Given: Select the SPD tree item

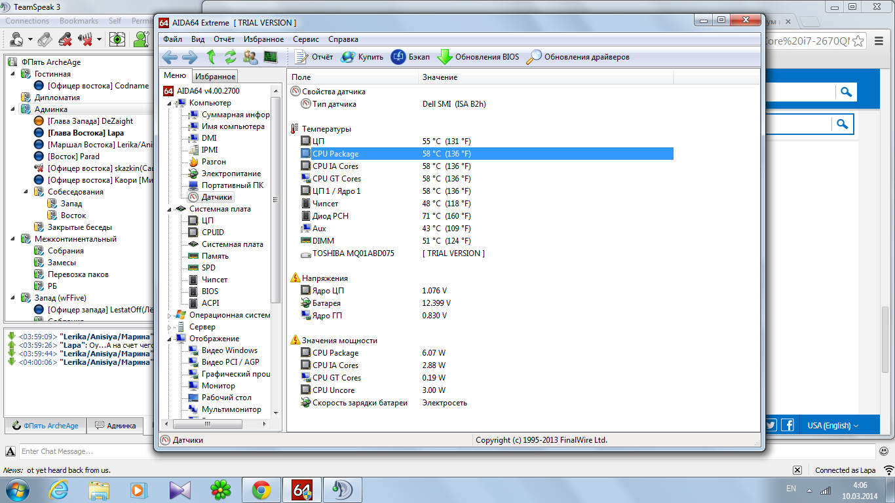Looking at the screenshot, I should point(202,268).
